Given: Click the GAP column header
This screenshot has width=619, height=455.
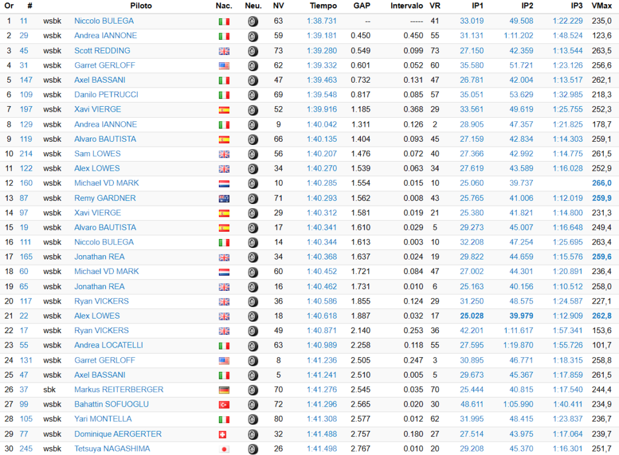Looking at the screenshot, I should pyautogui.click(x=361, y=5).
